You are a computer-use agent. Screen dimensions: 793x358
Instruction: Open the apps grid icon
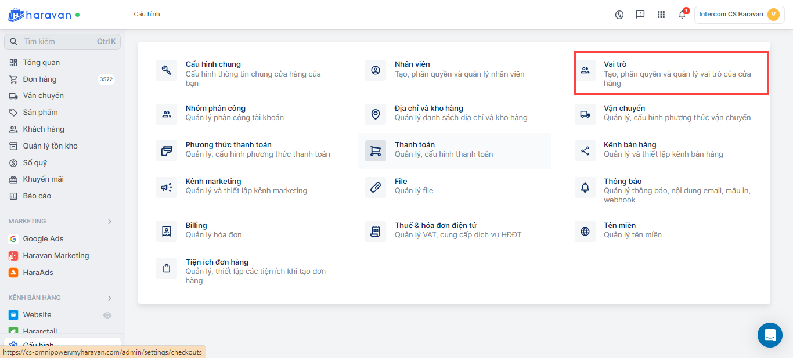coord(661,15)
